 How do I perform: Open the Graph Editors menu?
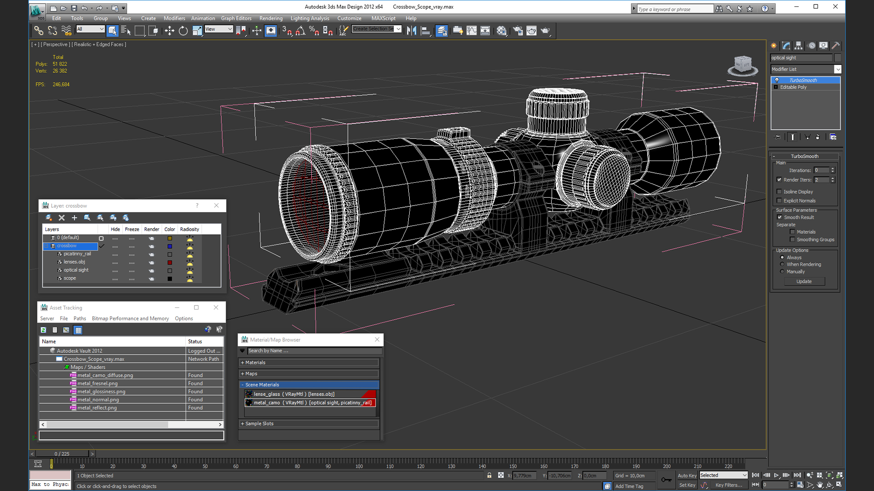coord(236,18)
